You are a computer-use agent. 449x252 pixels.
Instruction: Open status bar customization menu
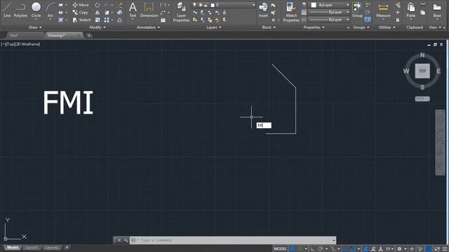click(445, 249)
